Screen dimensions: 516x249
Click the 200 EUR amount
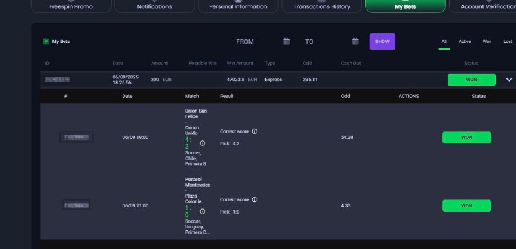pos(161,80)
